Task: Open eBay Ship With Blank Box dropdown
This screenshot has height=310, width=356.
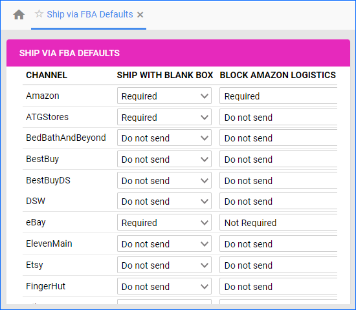Action: [x=164, y=222]
